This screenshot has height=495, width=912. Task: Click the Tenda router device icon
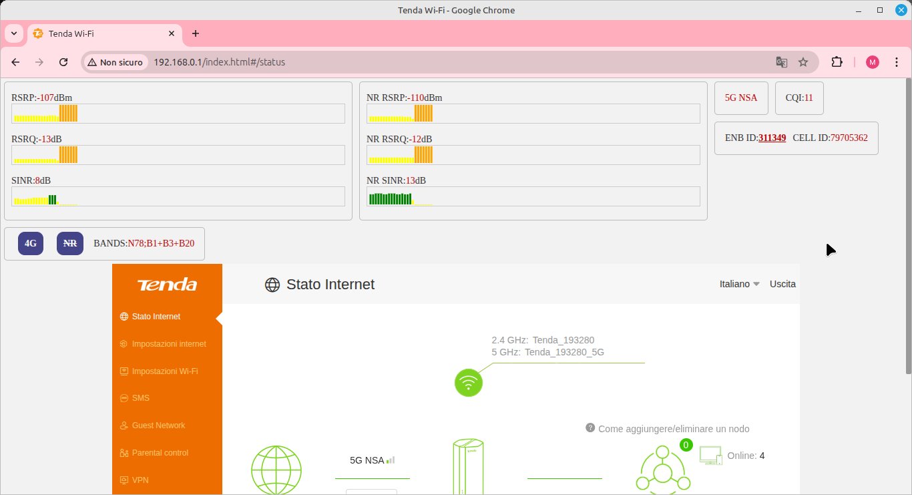coord(467,466)
